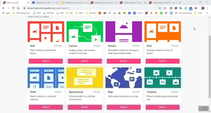Open the PBL bookmarks folder

tap(69, 13)
